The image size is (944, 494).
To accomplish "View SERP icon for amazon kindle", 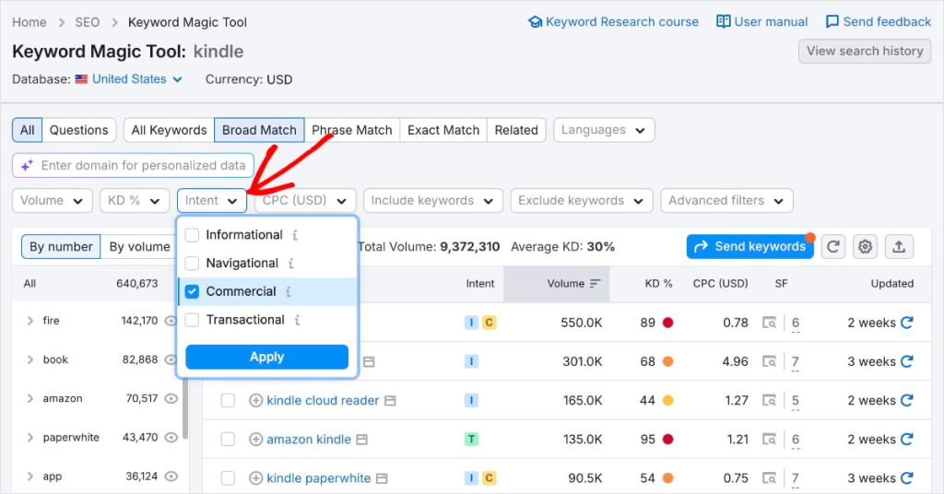I will [769, 440].
